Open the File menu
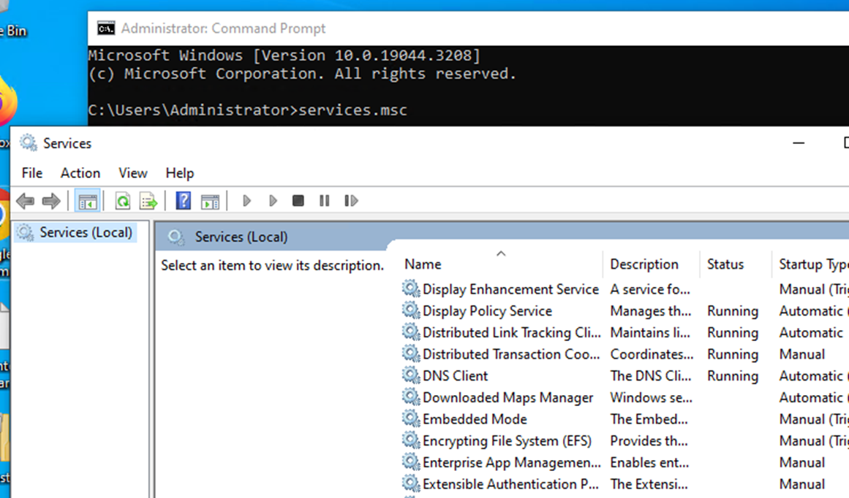The image size is (849, 498). [32, 173]
